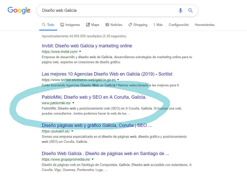Open Diseño Web Galicia Santiago result
The width and height of the screenshot is (247, 176).
tap(105, 154)
